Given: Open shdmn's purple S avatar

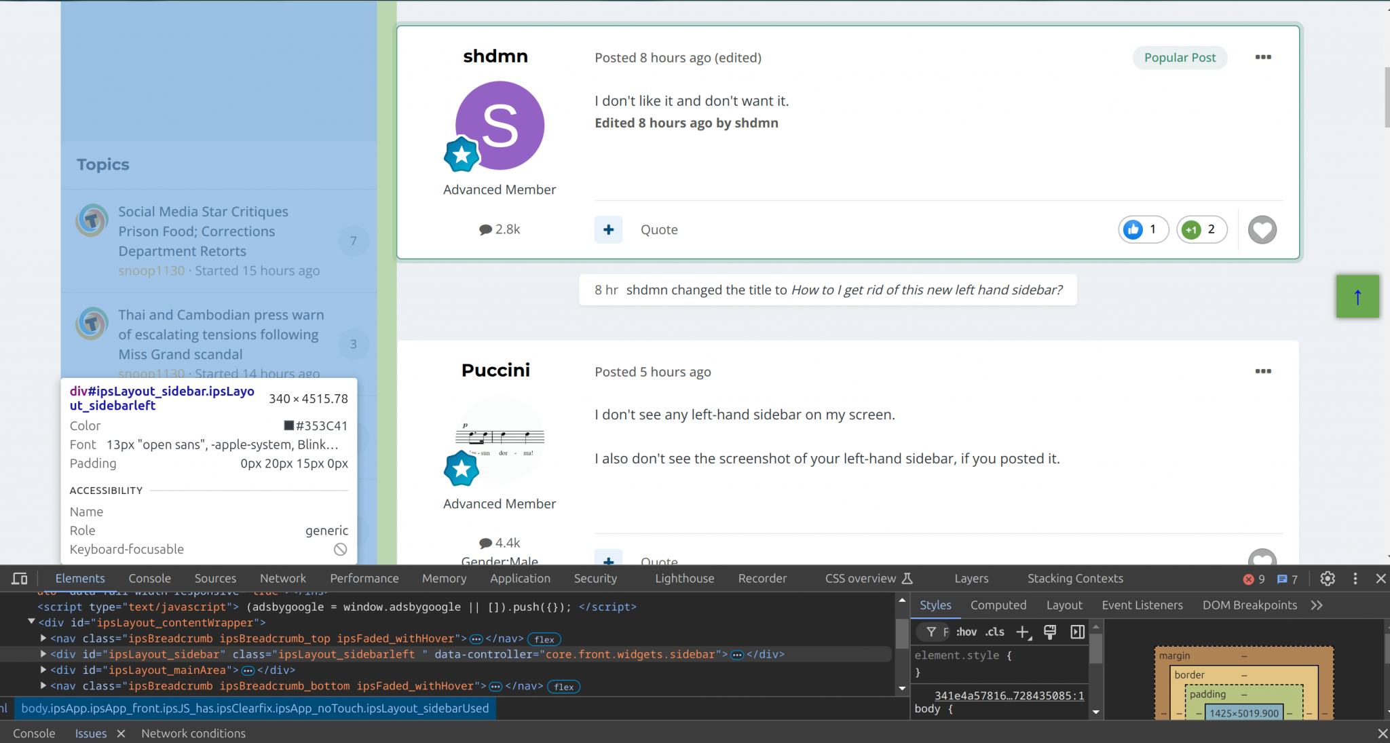Looking at the screenshot, I should point(500,126).
